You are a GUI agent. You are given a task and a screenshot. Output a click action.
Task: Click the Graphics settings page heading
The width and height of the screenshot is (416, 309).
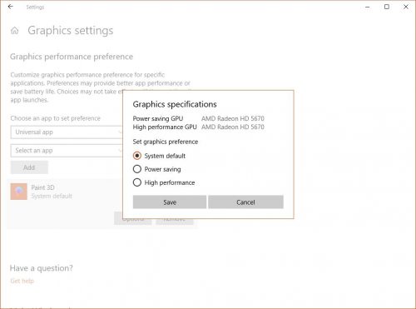coord(71,31)
